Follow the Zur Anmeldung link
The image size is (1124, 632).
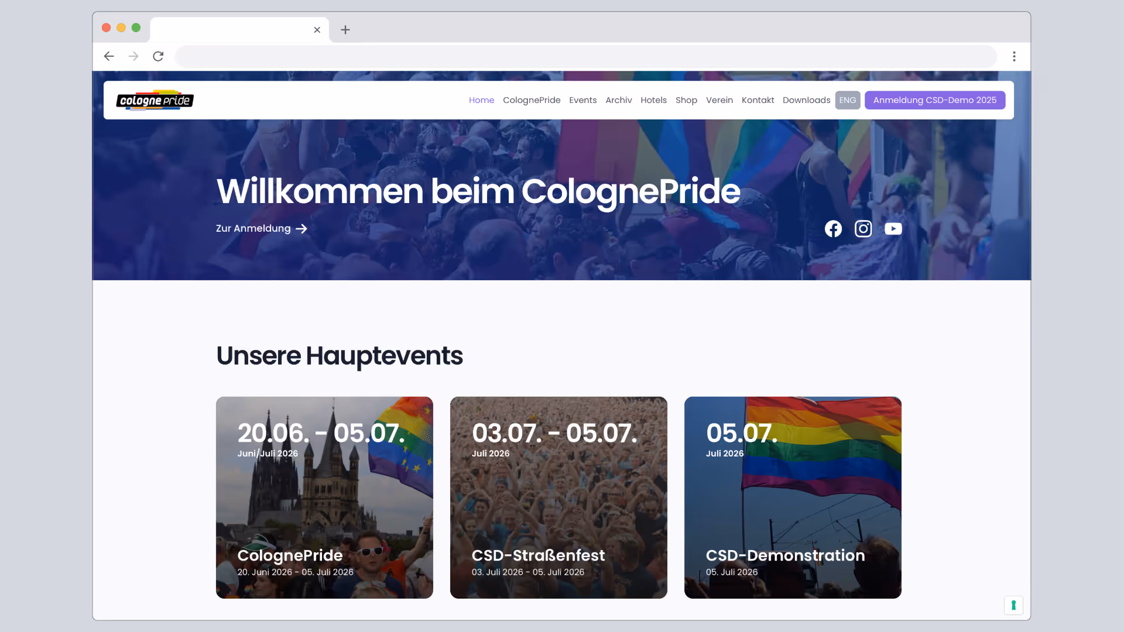coord(261,229)
